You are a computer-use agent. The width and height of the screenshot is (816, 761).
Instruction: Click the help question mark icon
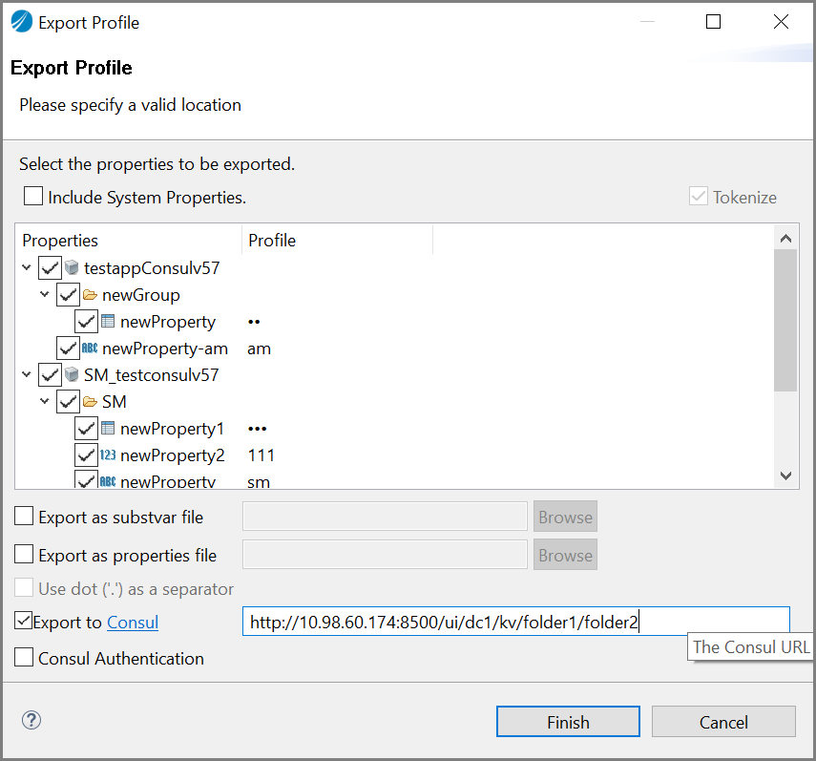[30, 721]
